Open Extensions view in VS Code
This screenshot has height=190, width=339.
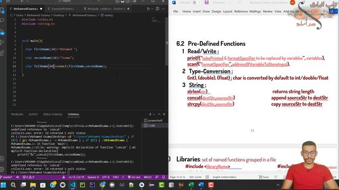pos(2,53)
